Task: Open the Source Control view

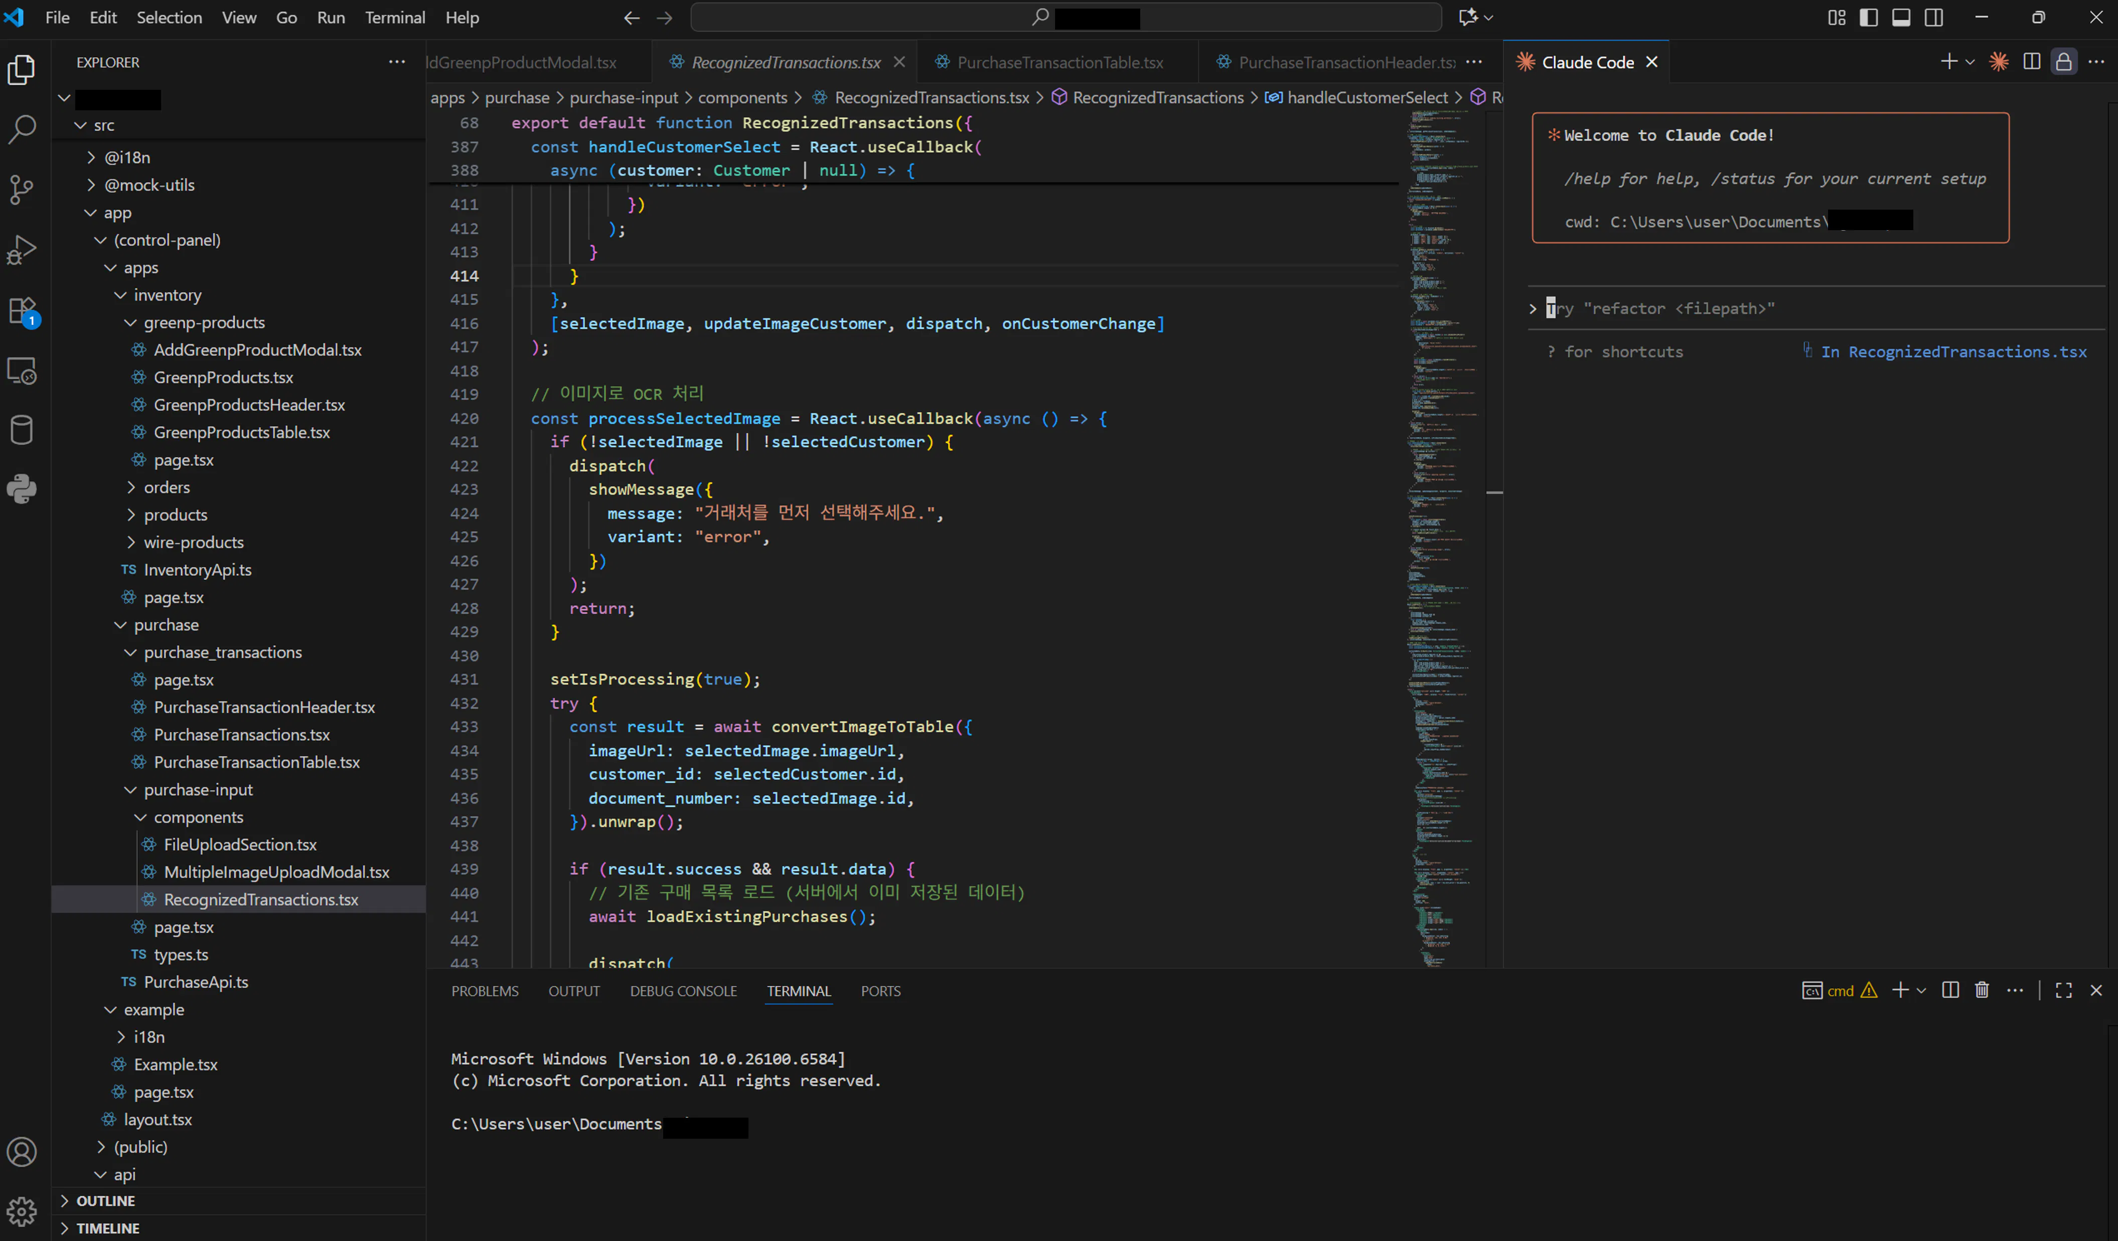Action: [x=21, y=189]
